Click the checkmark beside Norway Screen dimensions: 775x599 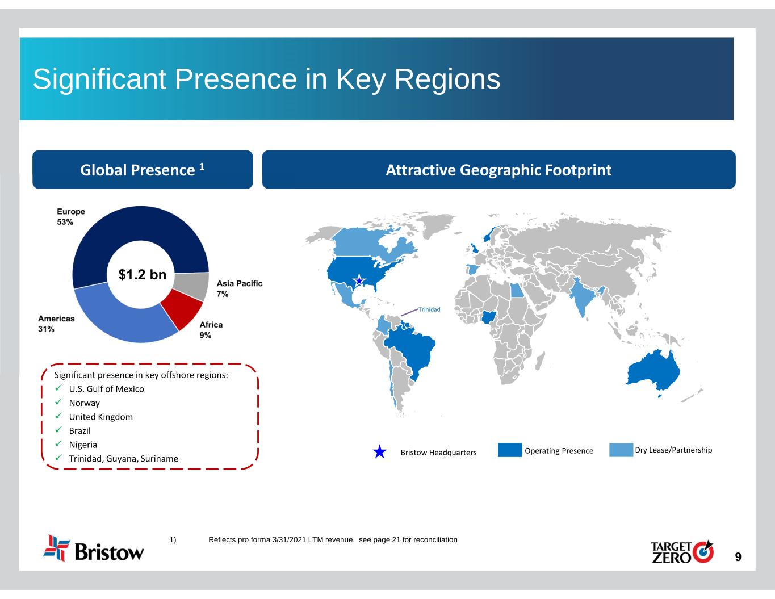point(58,403)
